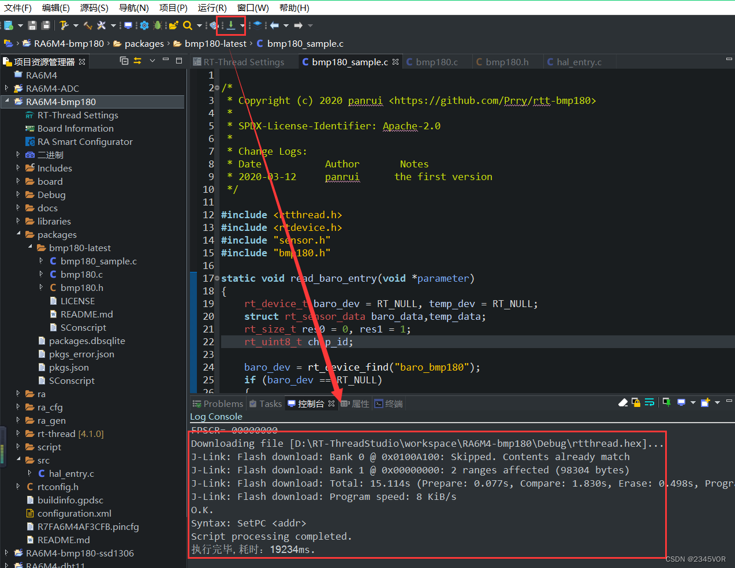The height and width of the screenshot is (568, 735).
Task: Open hal_entry.c in project tree
Action: pos(71,473)
